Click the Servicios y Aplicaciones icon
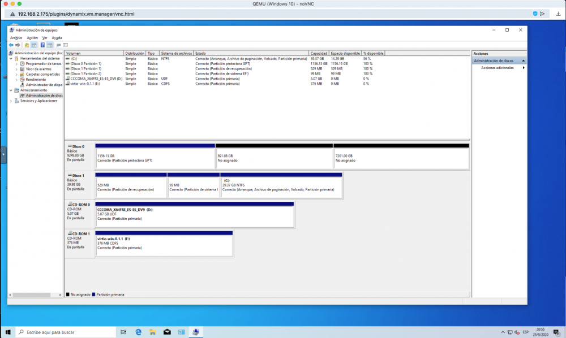Screen dimensions: 566x338 [16, 101]
